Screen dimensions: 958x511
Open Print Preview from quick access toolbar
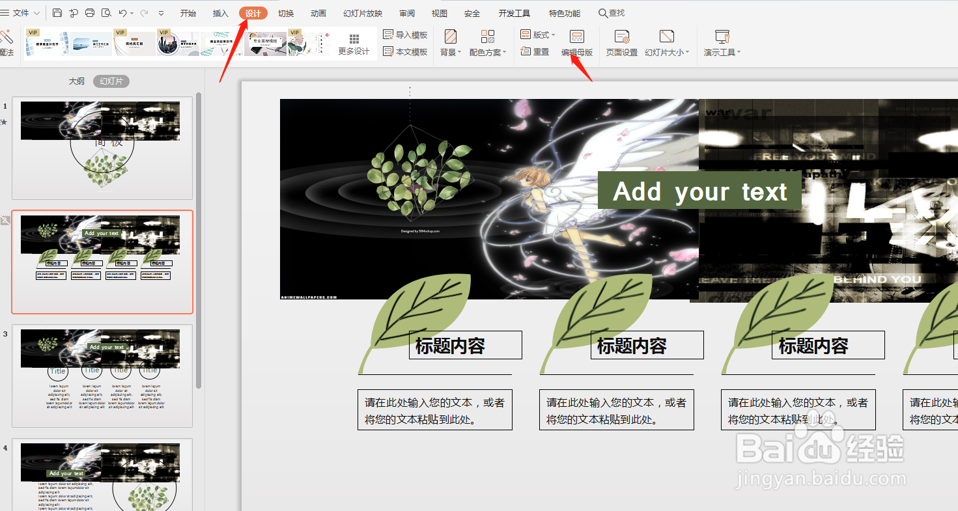(x=106, y=13)
